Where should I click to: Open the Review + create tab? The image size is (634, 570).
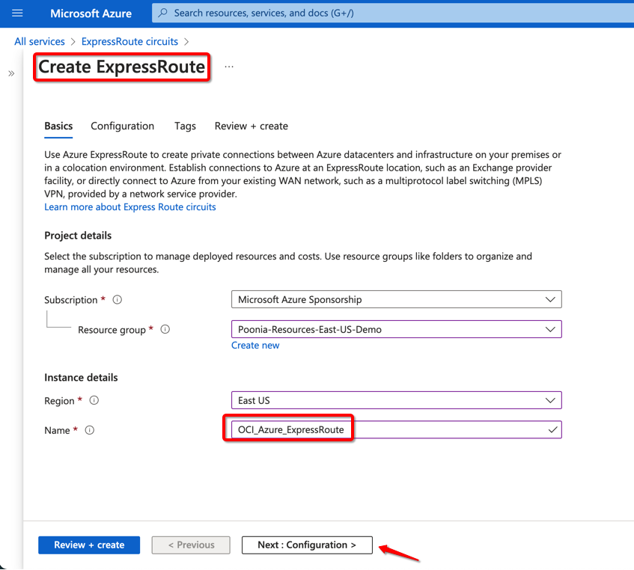251,126
